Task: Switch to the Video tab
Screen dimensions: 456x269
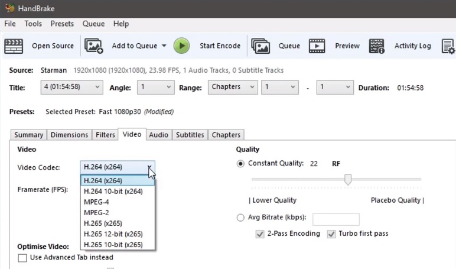Action: [x=132, y=135]
